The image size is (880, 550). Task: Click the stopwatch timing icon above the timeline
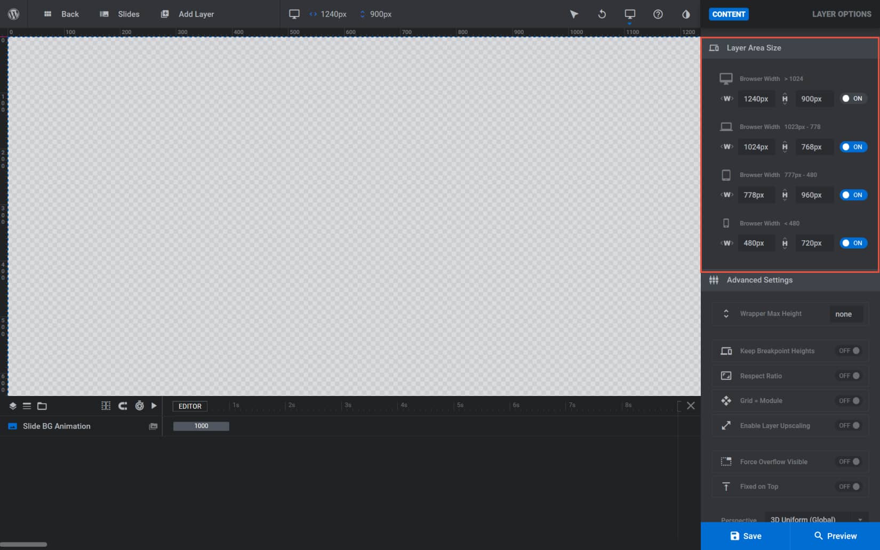[x=139, y=406]
